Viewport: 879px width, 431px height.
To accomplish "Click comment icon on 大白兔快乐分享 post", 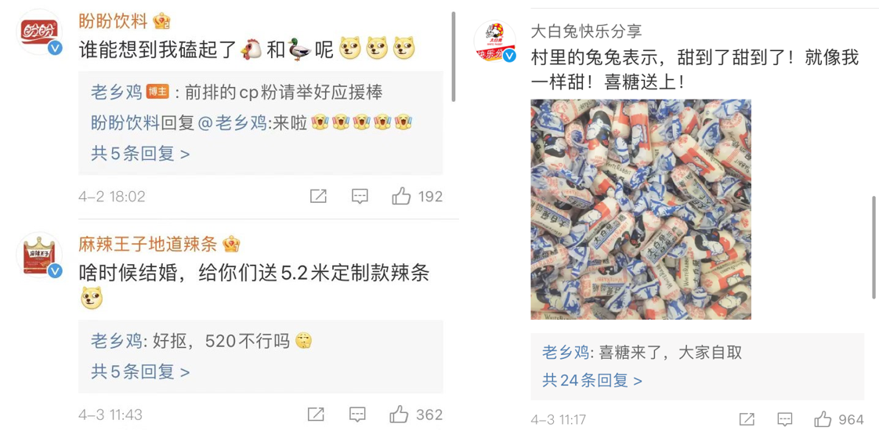I will 785,418.
